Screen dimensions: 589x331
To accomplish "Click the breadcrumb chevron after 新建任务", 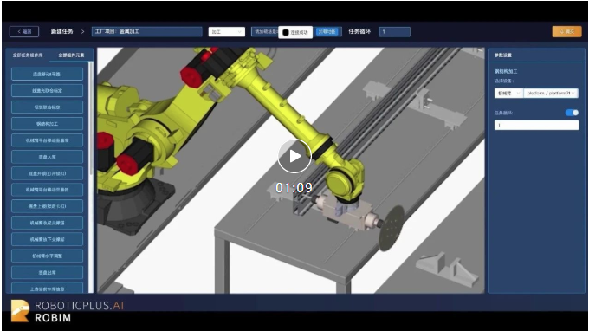I will click(82, 31).
